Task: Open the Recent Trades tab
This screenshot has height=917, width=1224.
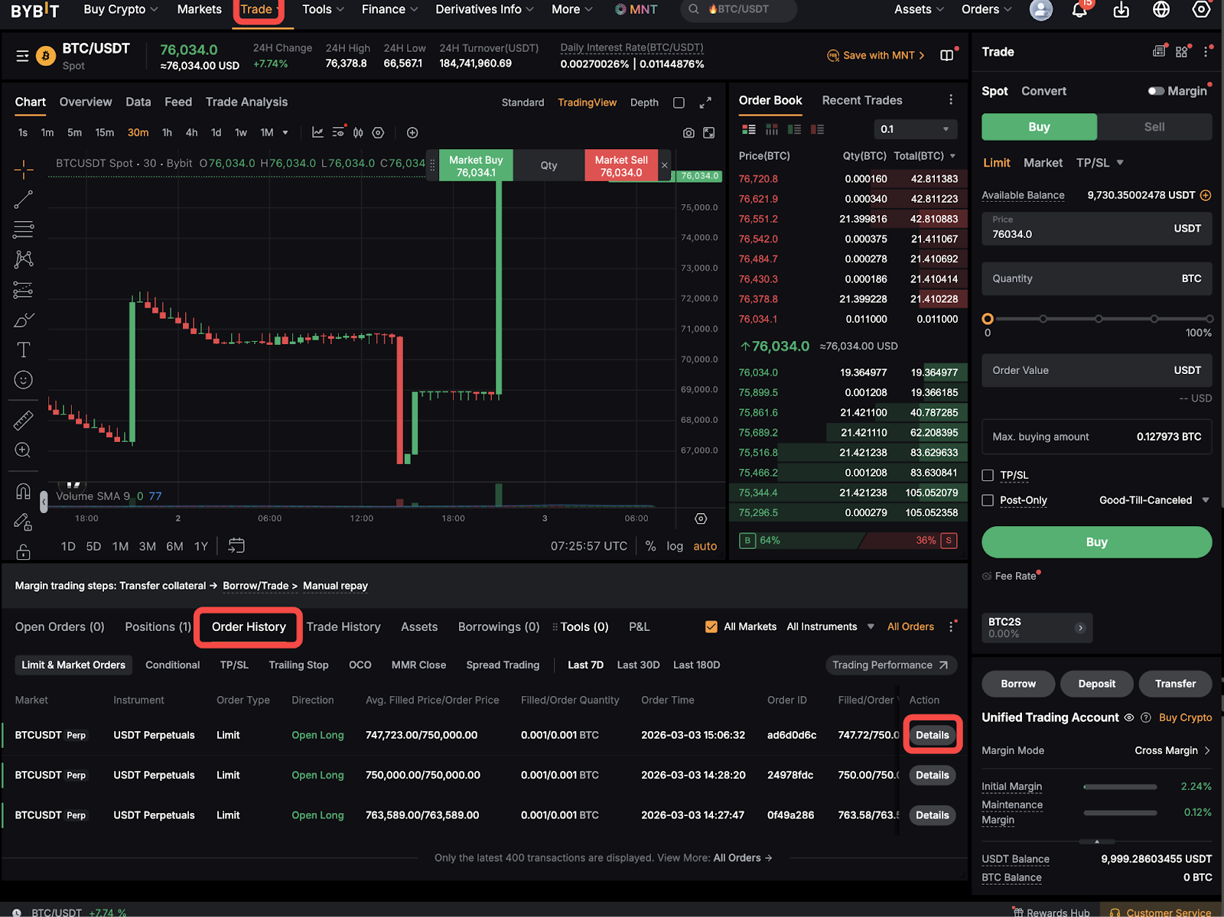Action: coord(862,100)
